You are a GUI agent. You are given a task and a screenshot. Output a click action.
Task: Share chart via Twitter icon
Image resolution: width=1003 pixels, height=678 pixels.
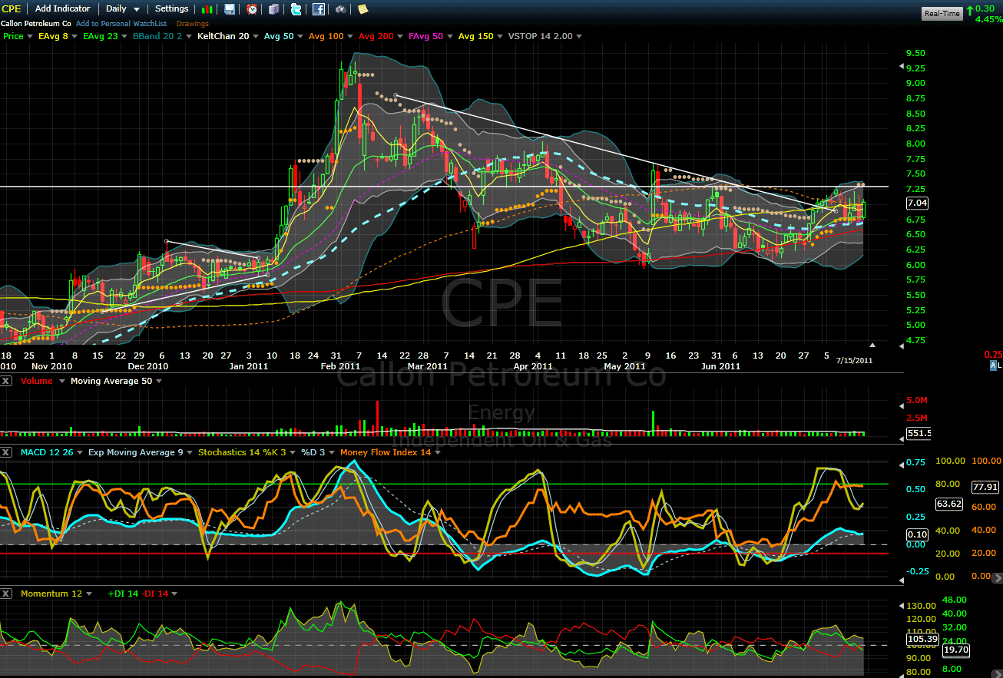[x=296, y=9]
